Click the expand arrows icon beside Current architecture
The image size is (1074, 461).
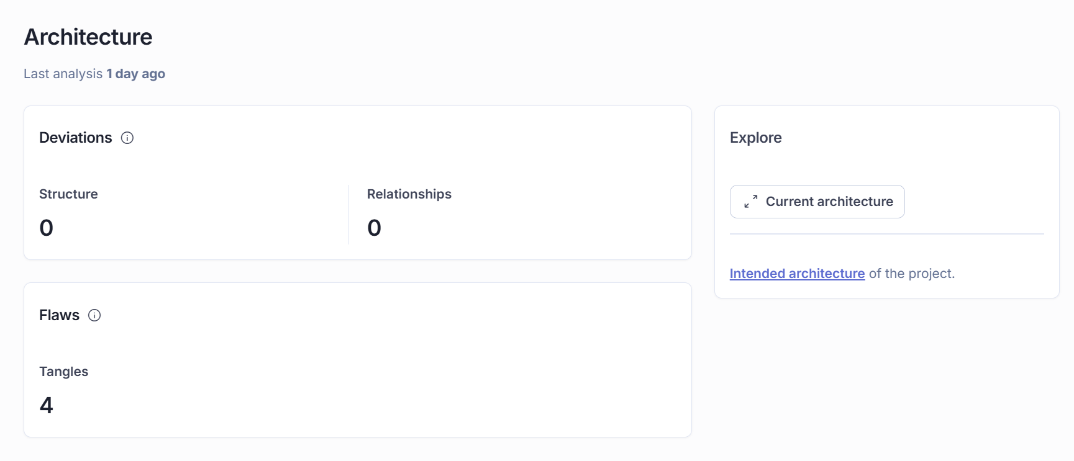click(x=750, y=202)
